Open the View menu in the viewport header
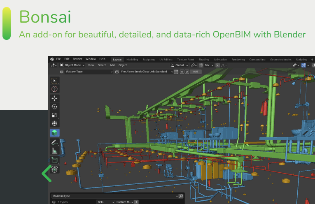Viewport: 315px width, 204px height. [x=91, y=65]
